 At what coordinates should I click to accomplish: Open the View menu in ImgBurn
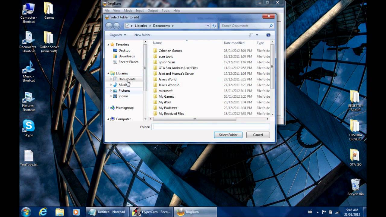tap(116, 11)
